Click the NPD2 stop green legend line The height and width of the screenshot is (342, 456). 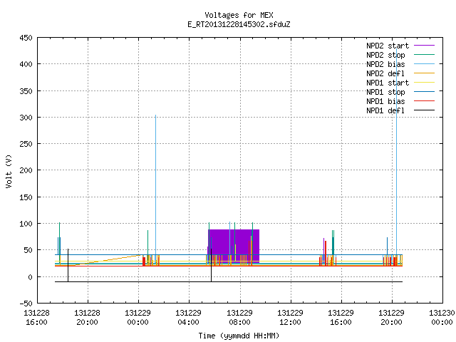(x=424, y=55)
